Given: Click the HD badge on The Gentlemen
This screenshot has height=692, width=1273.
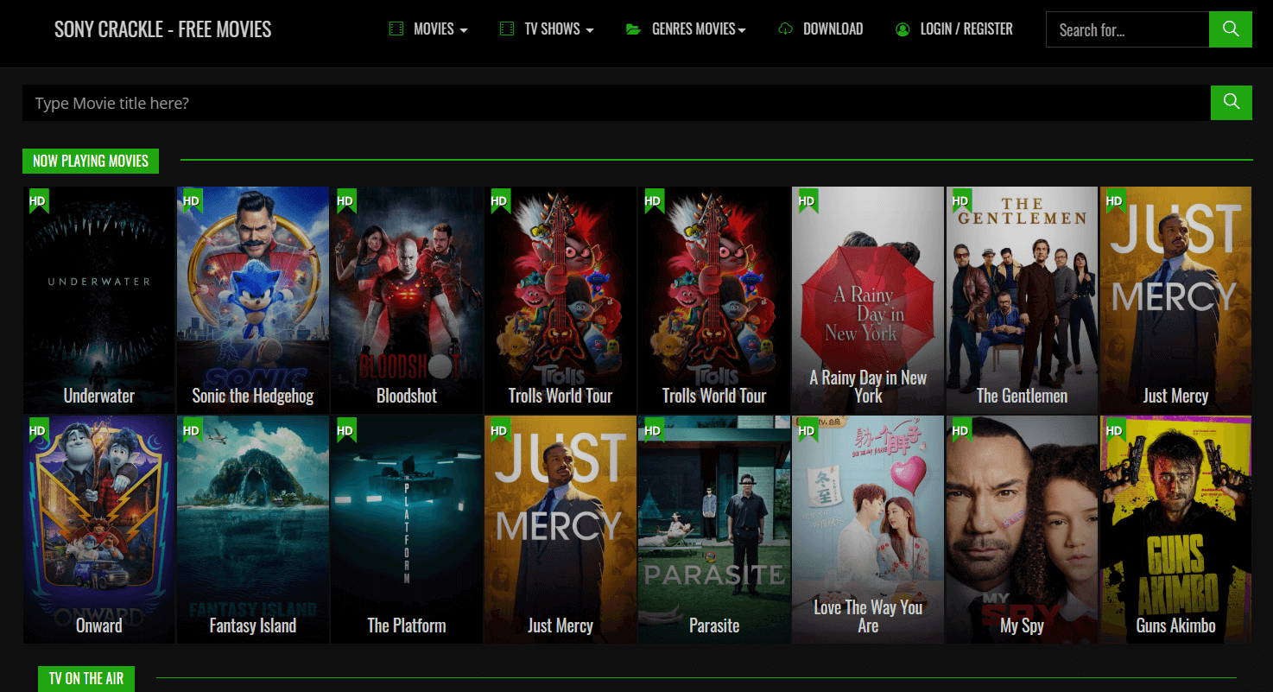Looking at the screenshot, I should pyautogui.click(x=960, y=200).
